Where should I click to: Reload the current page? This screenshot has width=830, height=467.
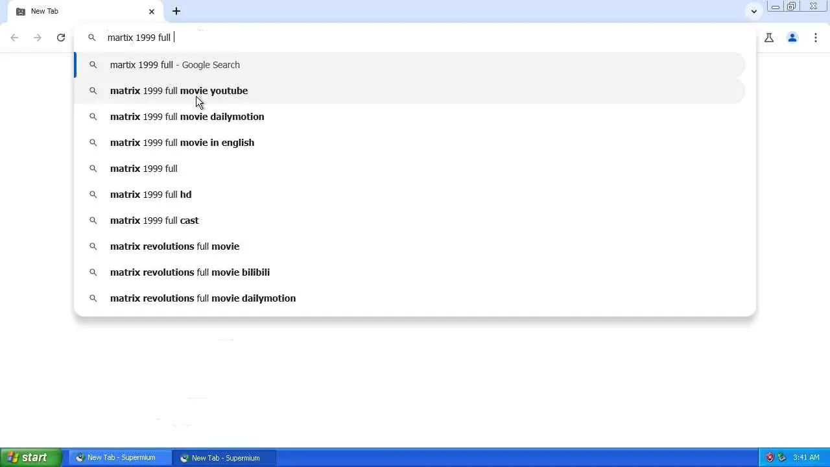[61, 38]
